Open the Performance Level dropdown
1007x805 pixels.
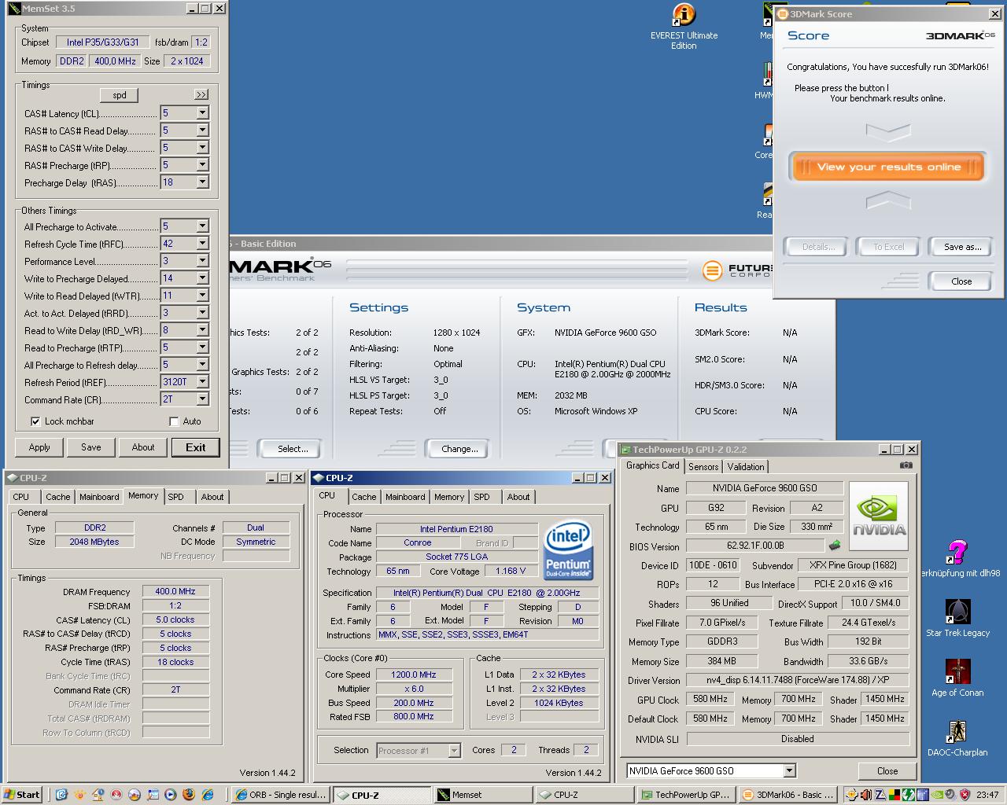(202, 261)
